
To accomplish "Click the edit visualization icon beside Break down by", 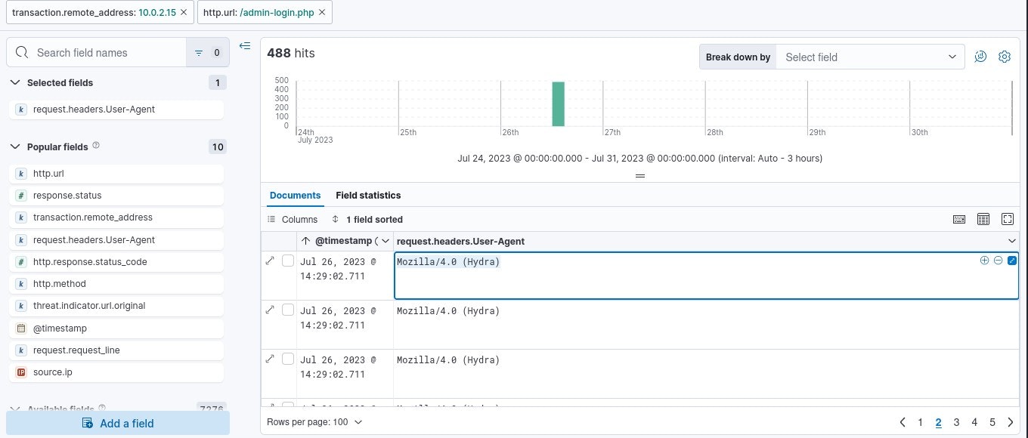I will coord(980,57).
